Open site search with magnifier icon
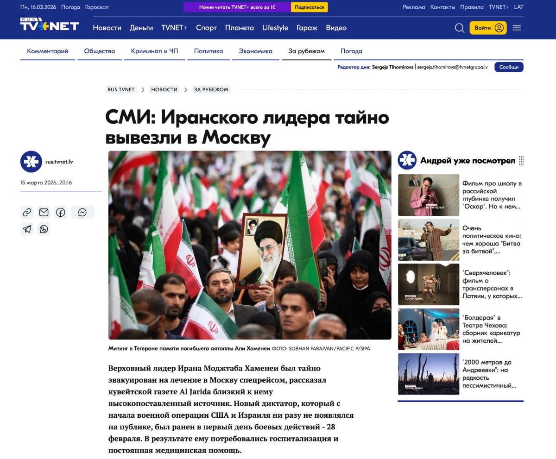This screenshot has height=459, width=556. (x=459, y=28)
